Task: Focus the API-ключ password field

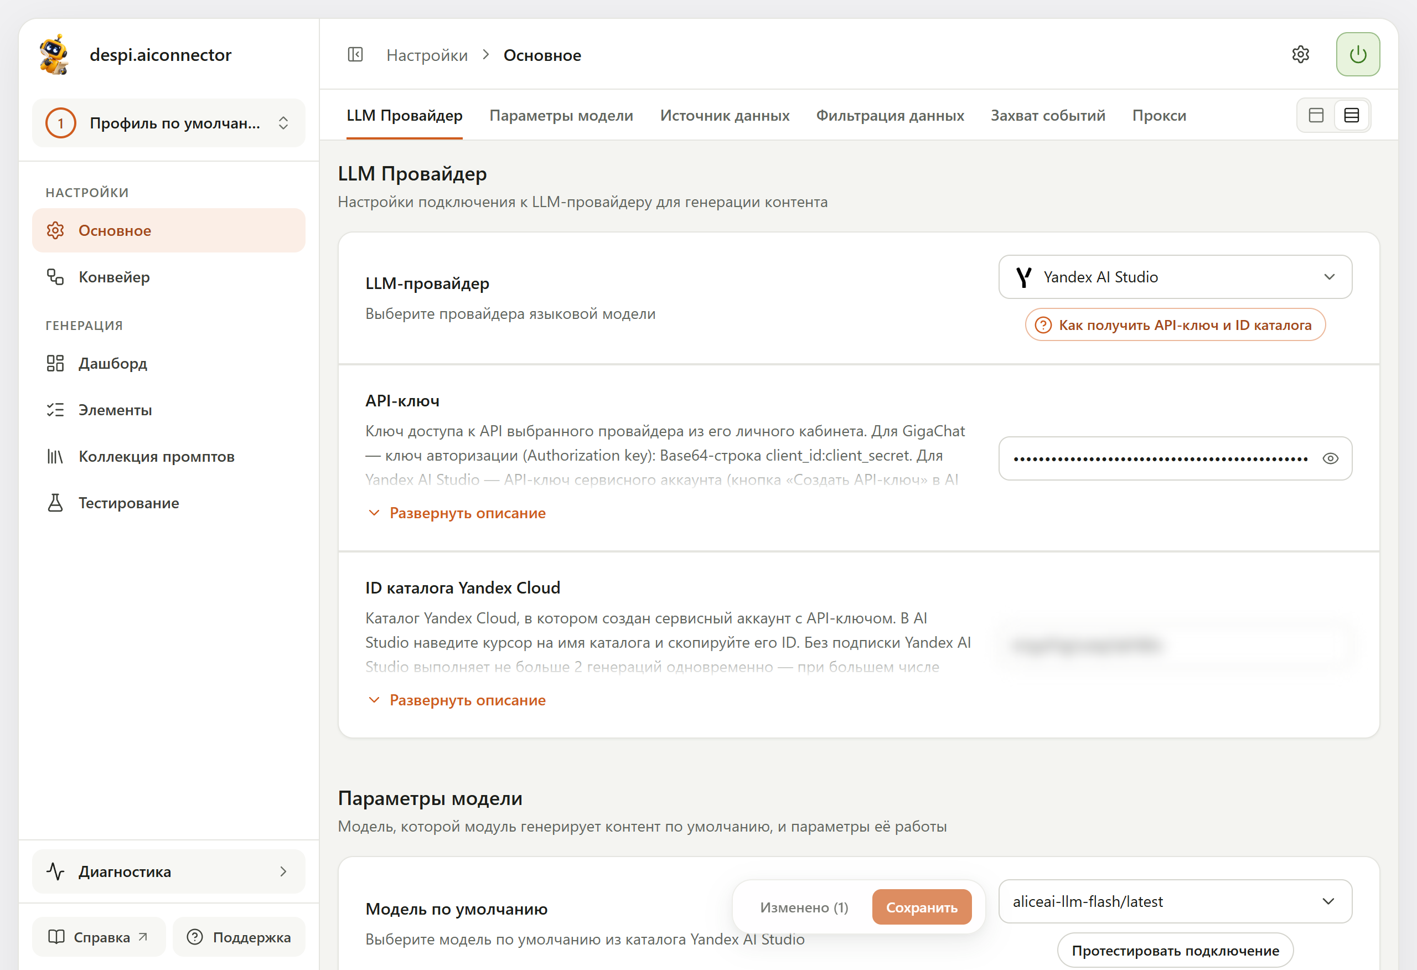Action: click(1175, 459)
